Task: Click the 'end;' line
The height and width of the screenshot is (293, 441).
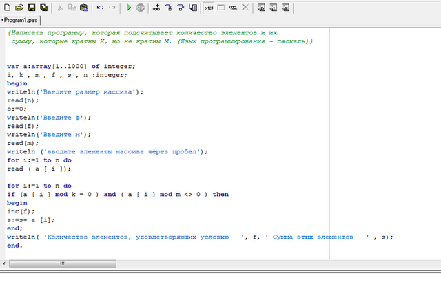Action: 14,228
